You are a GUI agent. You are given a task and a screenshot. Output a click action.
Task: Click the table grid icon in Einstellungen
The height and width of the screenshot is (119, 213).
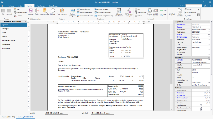(198, 15)
